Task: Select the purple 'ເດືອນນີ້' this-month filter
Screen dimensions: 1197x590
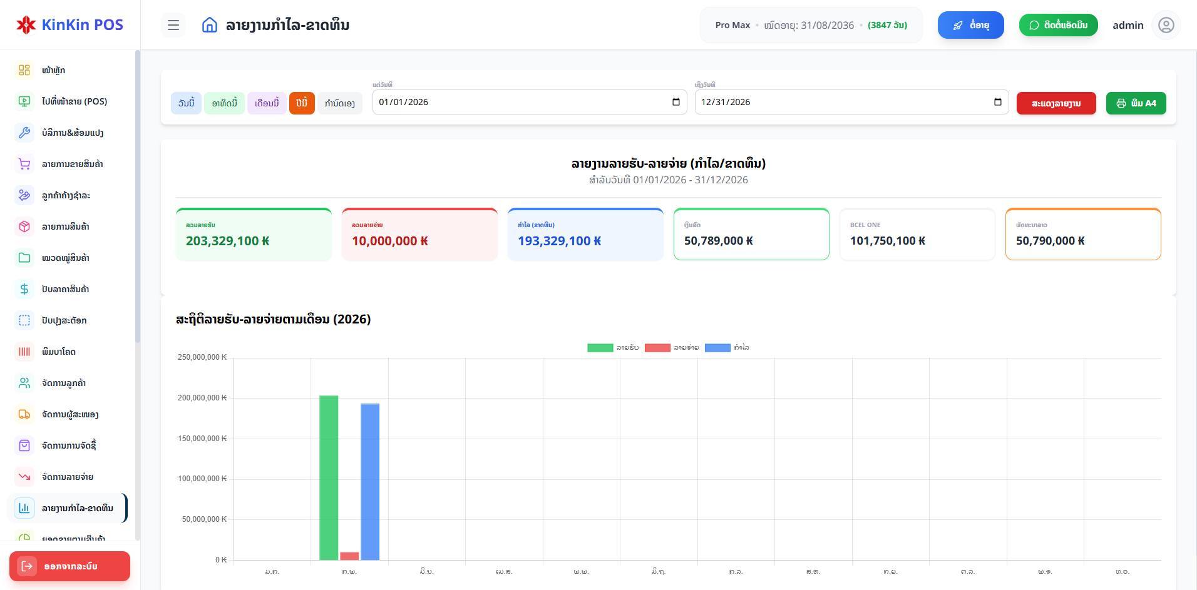Action: tap(267, 103)
